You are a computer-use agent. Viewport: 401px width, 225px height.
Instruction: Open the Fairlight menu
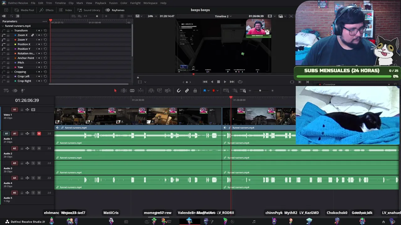pos(135,3)
